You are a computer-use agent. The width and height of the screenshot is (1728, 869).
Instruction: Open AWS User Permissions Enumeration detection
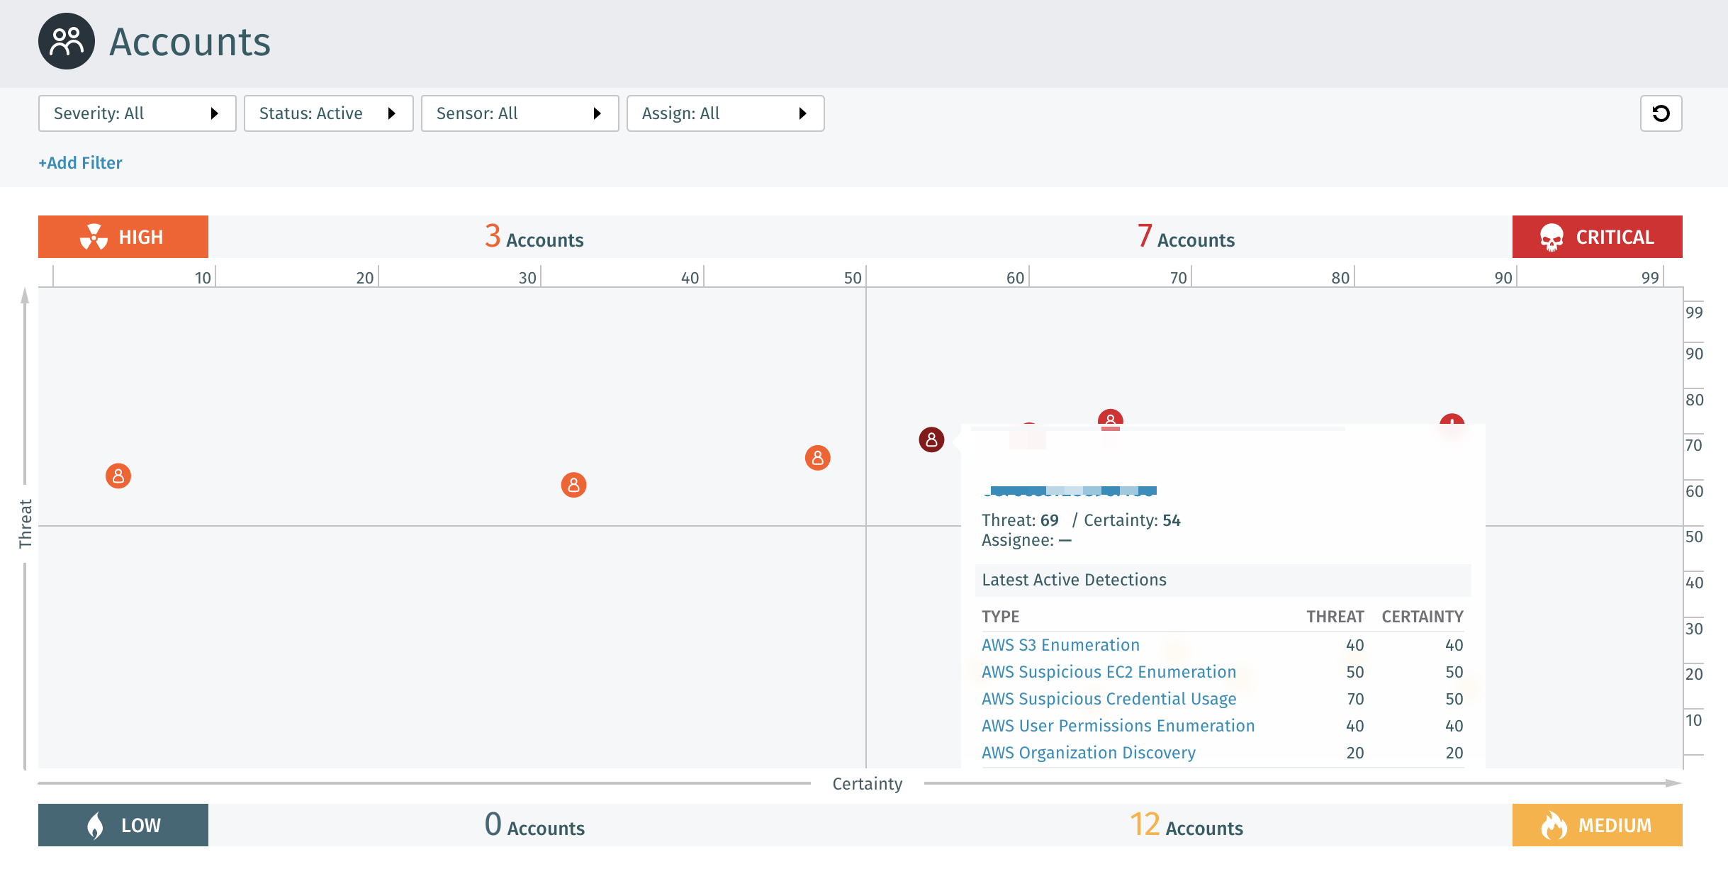point(1118,726)
